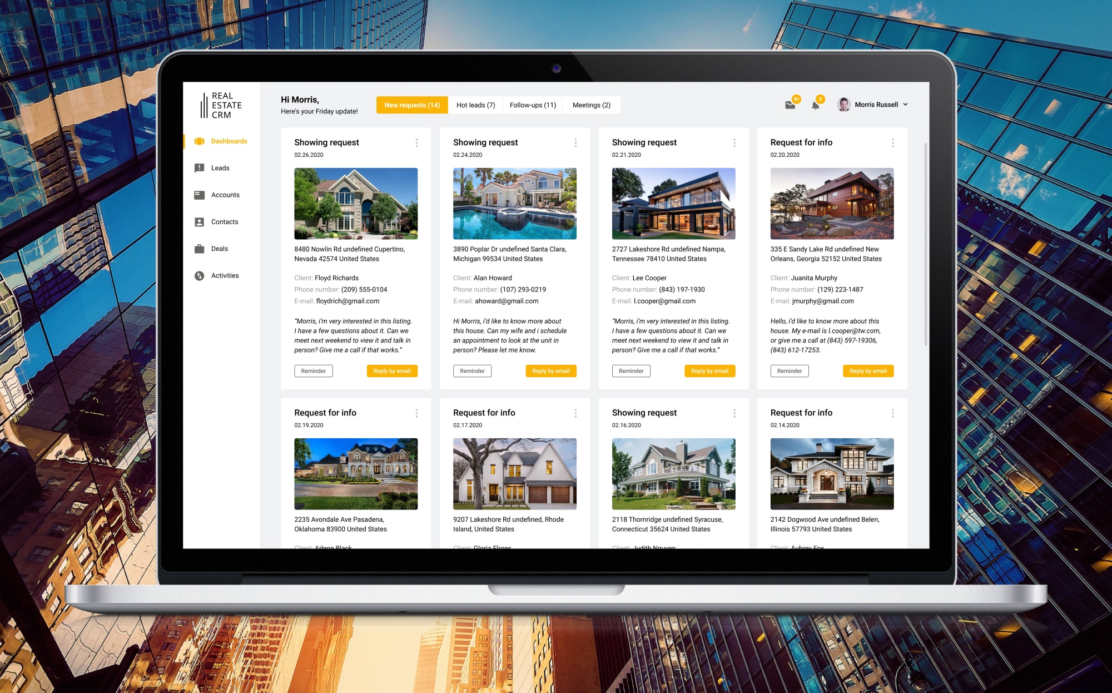Click Reminder for Juanita Murphy request
Image resolution: width=1112 pixels, height=693 pixels.
[x=789, y=370]
